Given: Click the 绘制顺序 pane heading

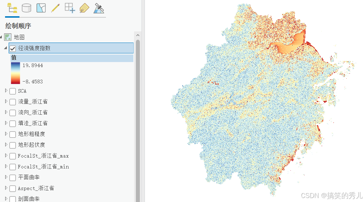Looking at the screenshot, I should 18,26.
